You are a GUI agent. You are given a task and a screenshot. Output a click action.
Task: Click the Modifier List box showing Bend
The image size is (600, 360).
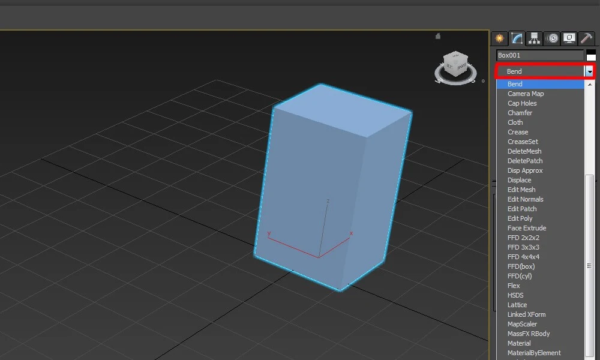[541, 71]
